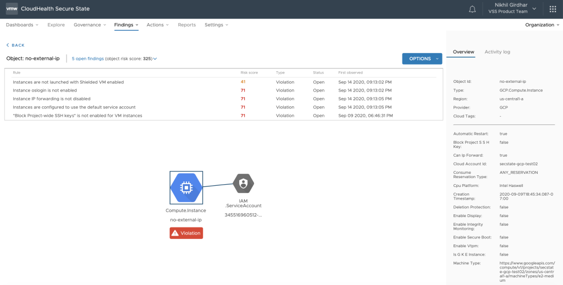Select the IAM ServiceAccount node icon
The width and height of the screenshot is (563, 285).
click(243, 184)
